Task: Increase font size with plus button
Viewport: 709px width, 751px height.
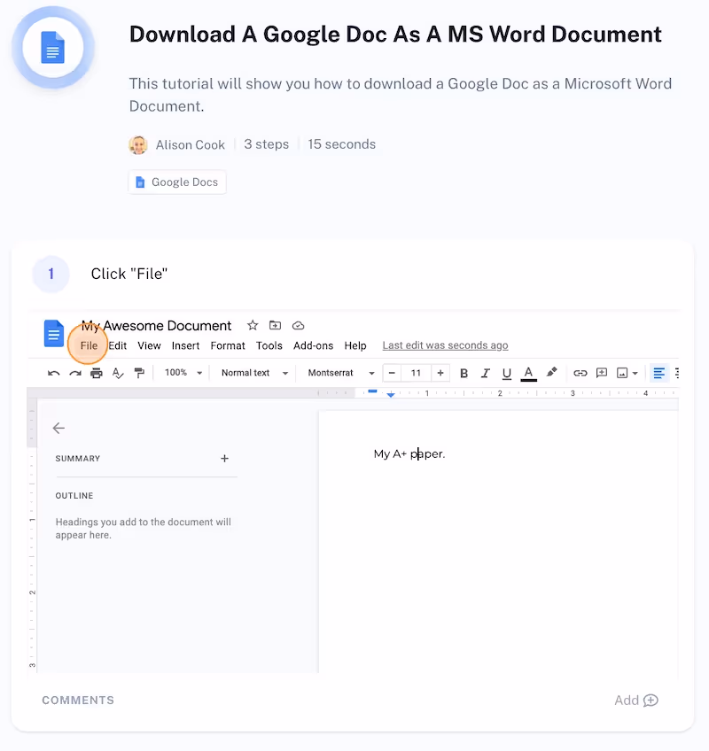Action: pyautogui.click(x=440, y=373)
